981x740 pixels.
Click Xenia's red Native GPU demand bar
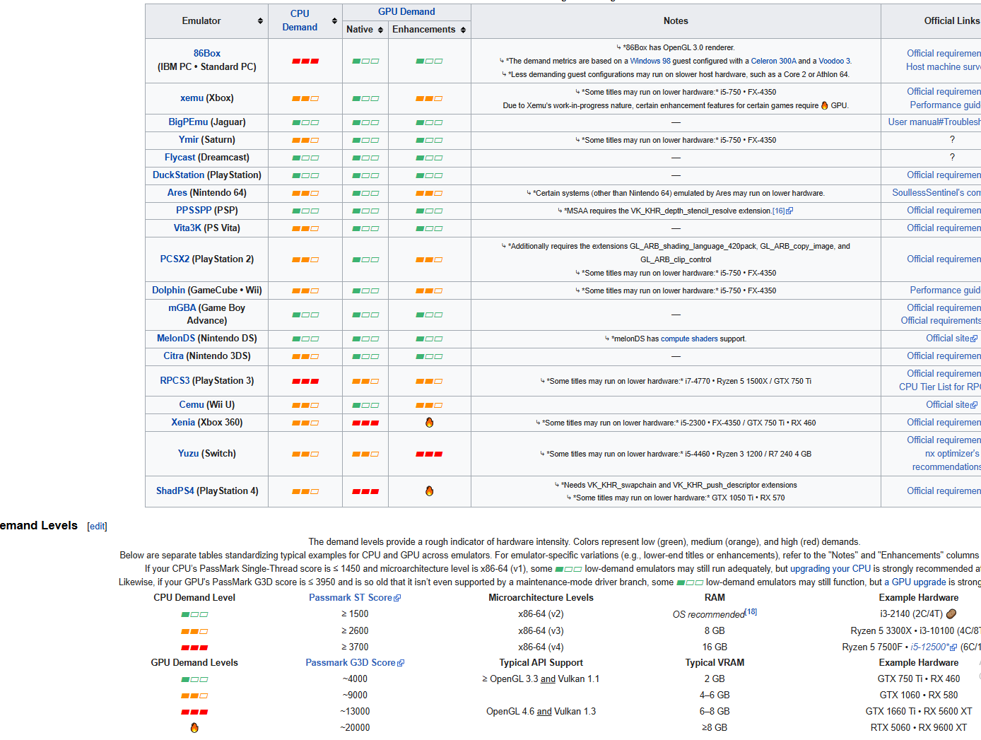tap(365, 423)
